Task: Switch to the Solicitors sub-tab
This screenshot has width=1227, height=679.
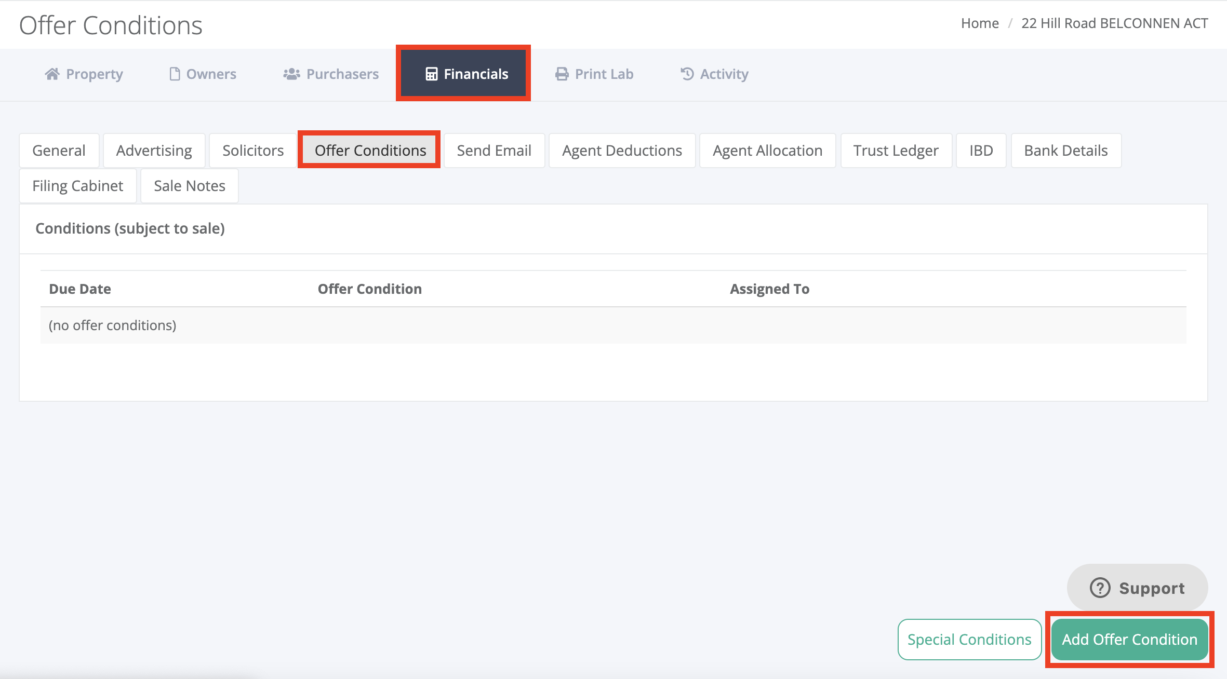Action: 253,151
